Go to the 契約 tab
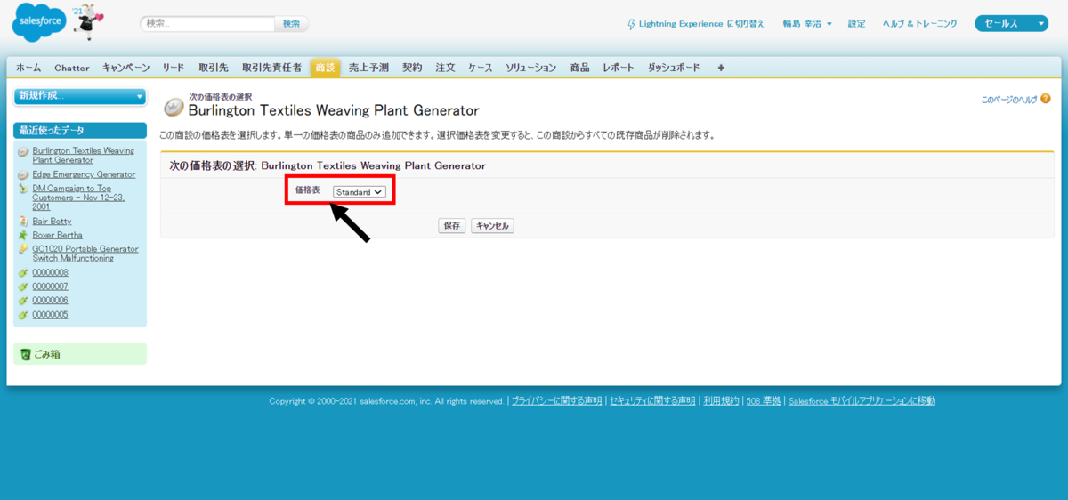Viewport: 1068px width, 500px height. pos(412,68)
